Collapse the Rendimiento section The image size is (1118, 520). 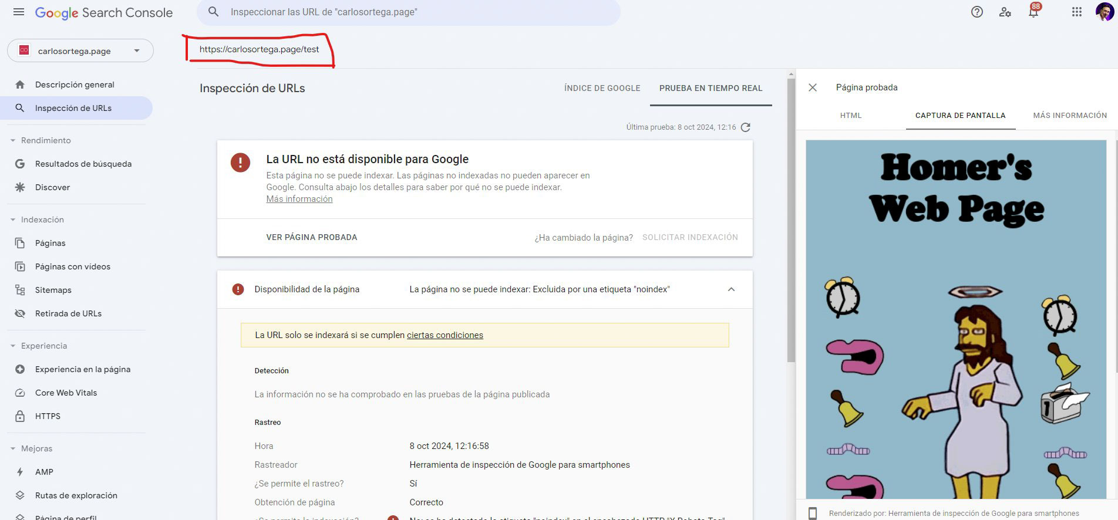tap(13, 140)
